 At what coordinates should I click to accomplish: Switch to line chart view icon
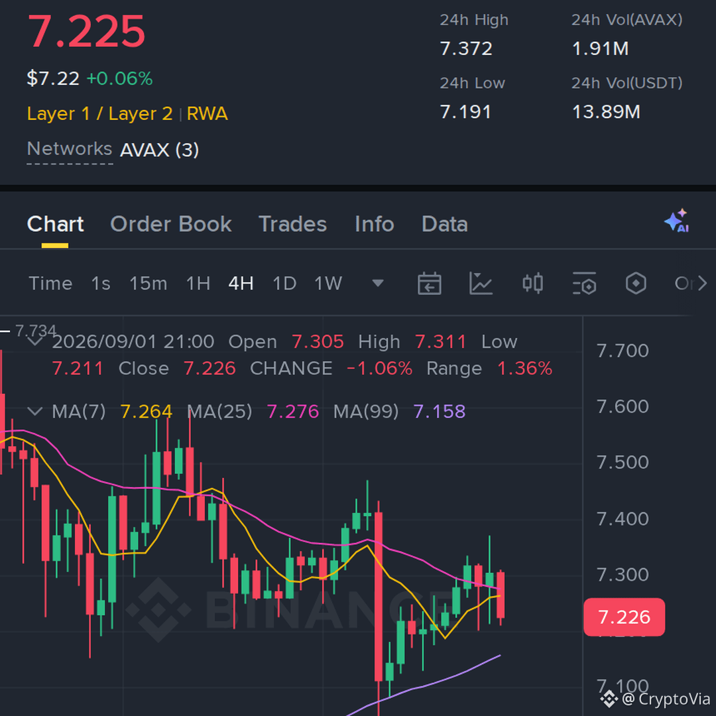tap(481, 284)
